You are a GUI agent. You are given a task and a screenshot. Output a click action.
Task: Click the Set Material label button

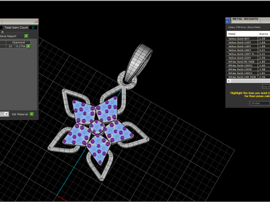coord(20,114)
